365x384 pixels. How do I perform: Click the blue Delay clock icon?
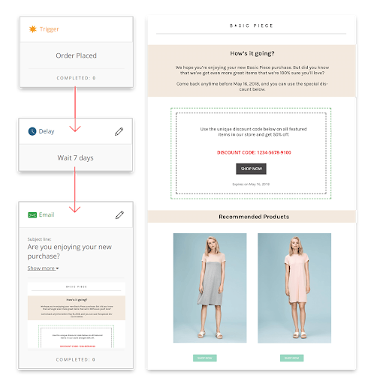pyautogui.click(x=32, y=131)
